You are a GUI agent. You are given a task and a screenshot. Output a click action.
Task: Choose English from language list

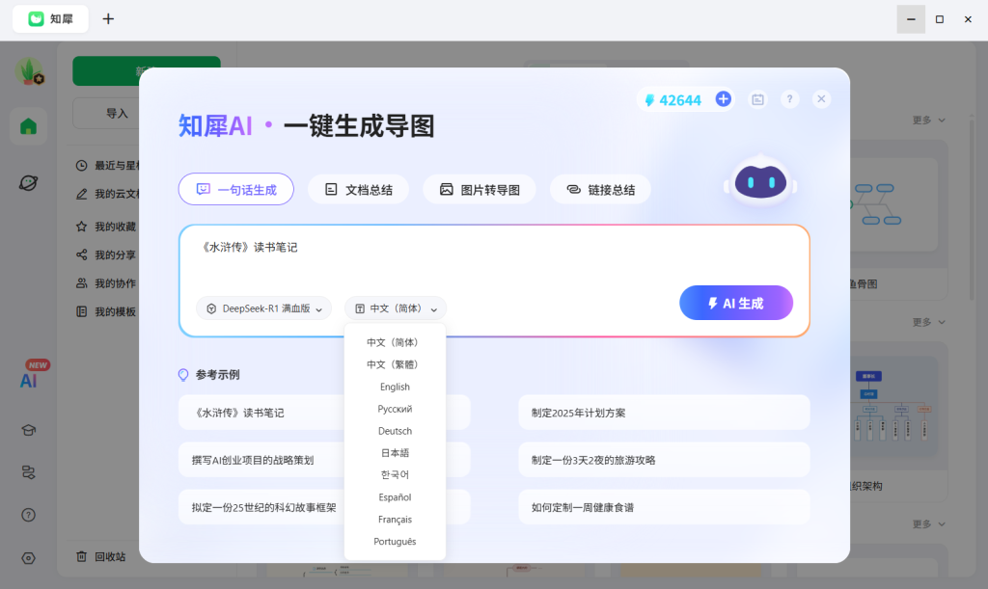pyautogui.click(x=395, y=387)
